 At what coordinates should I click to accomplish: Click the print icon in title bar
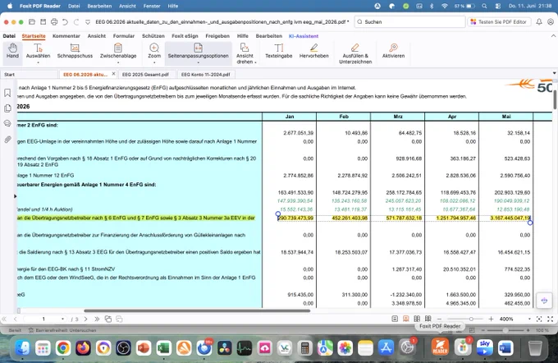54,21
